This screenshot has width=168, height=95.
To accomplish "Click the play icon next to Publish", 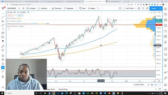I will [x=160, y=8].
